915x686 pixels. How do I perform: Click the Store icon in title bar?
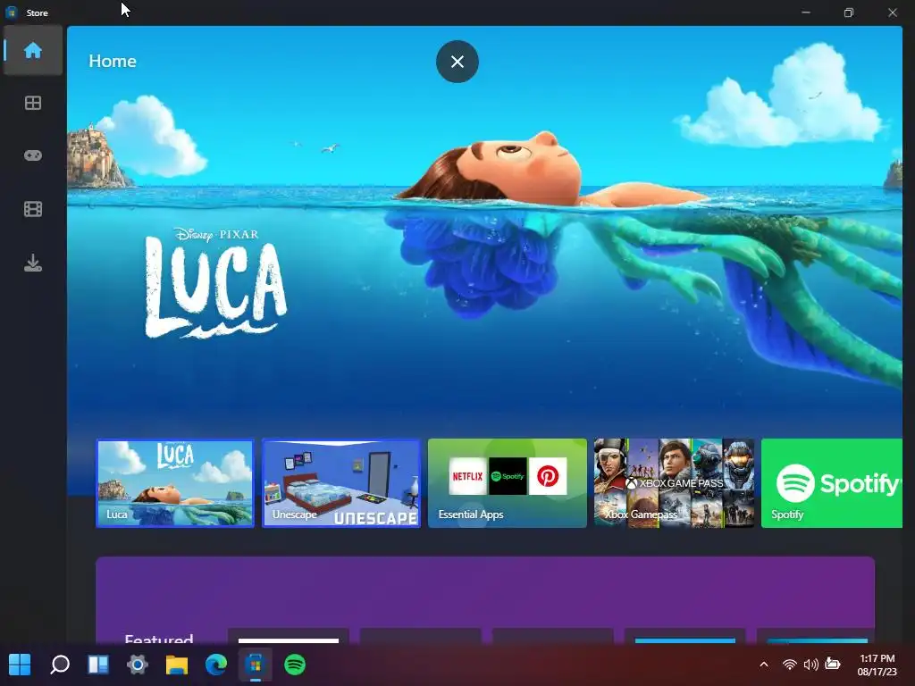(x=11, y=13)
